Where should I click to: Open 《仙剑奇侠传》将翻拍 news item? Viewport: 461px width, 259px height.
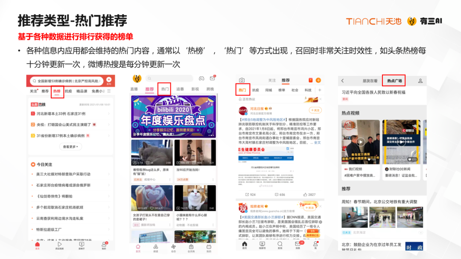tap(70, 196)
